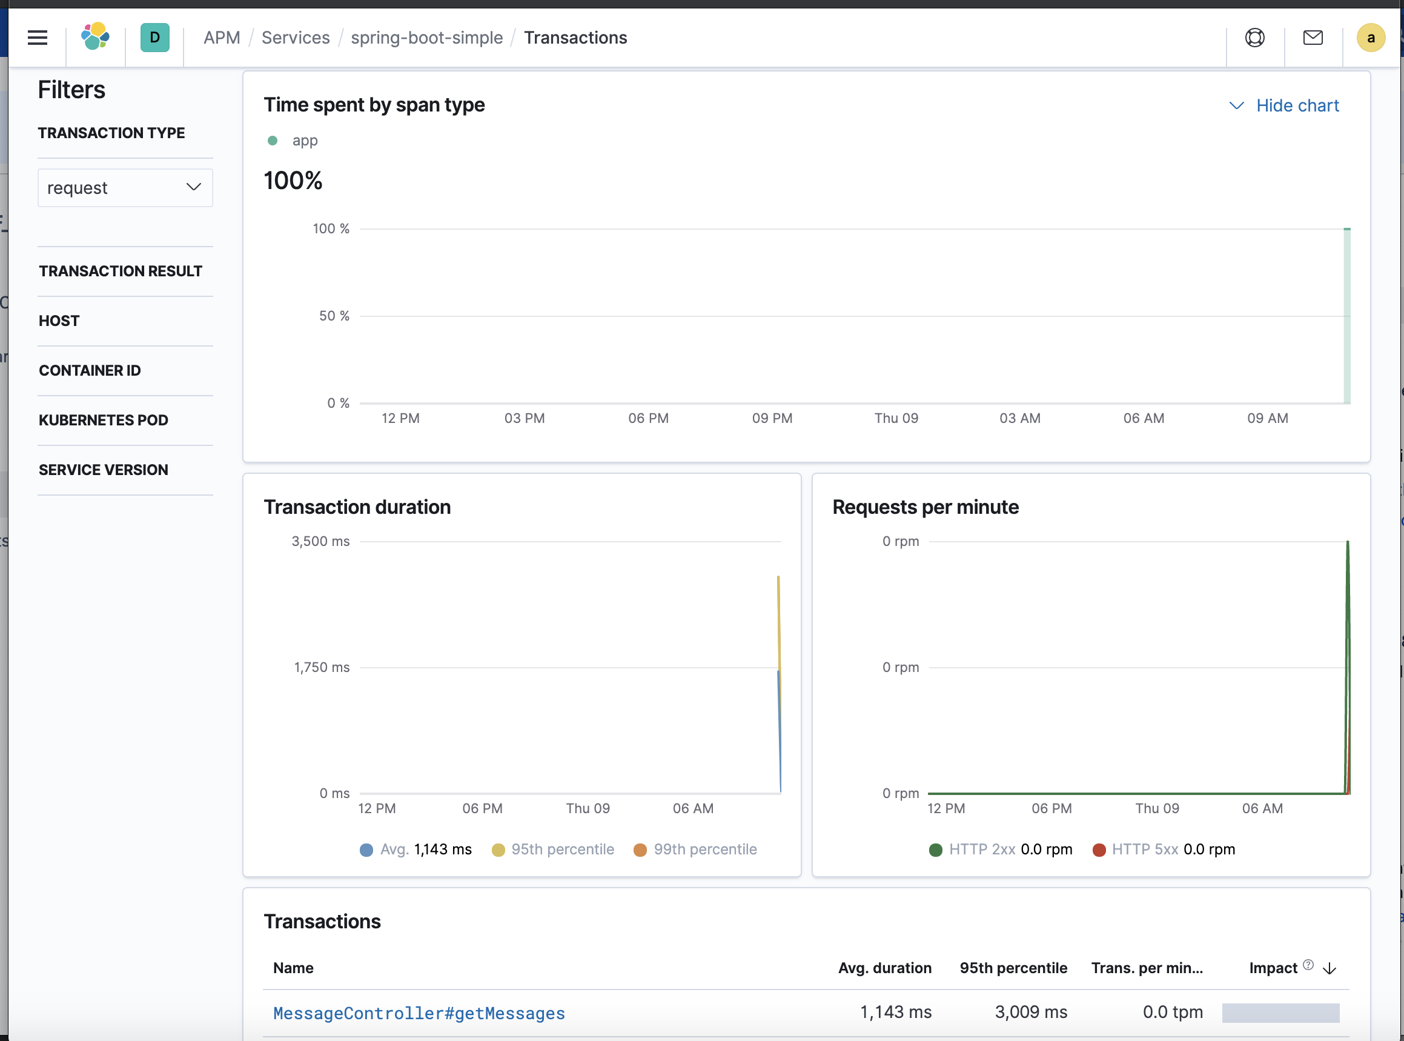
Task: Click Hide chart link
Action: [1297, 105]
